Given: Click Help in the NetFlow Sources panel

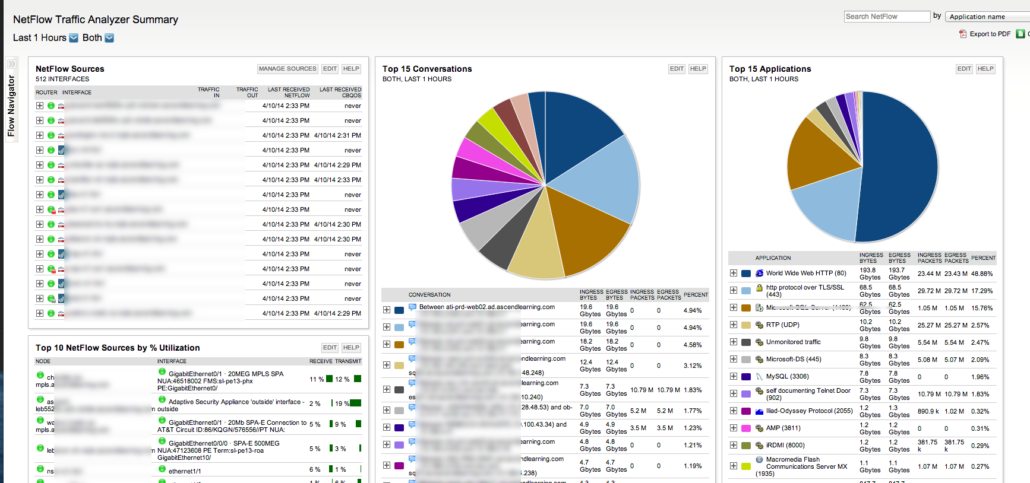Looking at the screenshot, I should tap(351, 69).
